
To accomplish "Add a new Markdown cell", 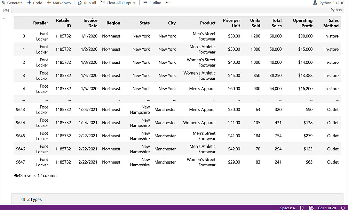I will (x=59, y=3).
